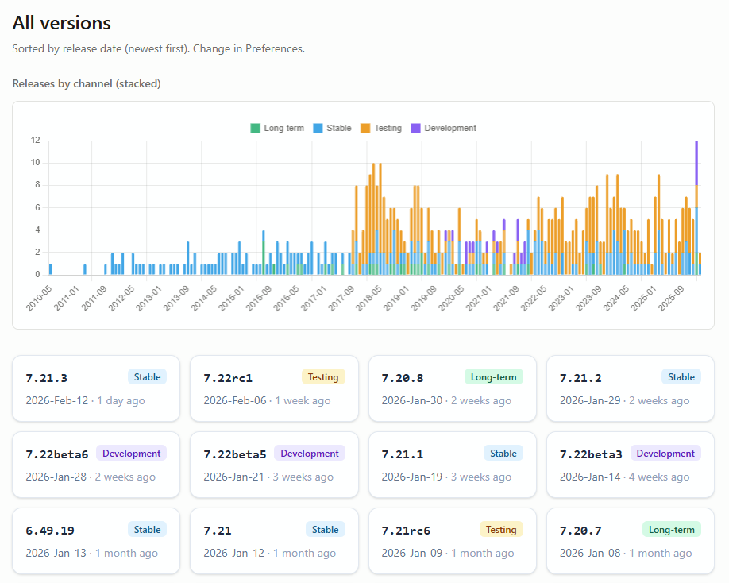Screen dimensions: 729x583
Task: Toggle the Development legend color swatch
Action: pos(415,129)
